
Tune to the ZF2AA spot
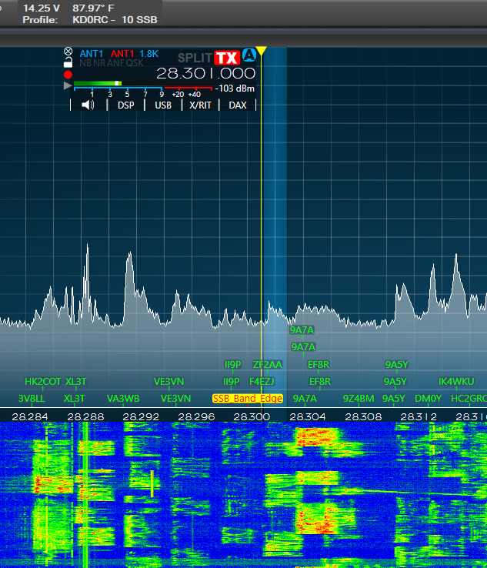click(x=268, y=364)
